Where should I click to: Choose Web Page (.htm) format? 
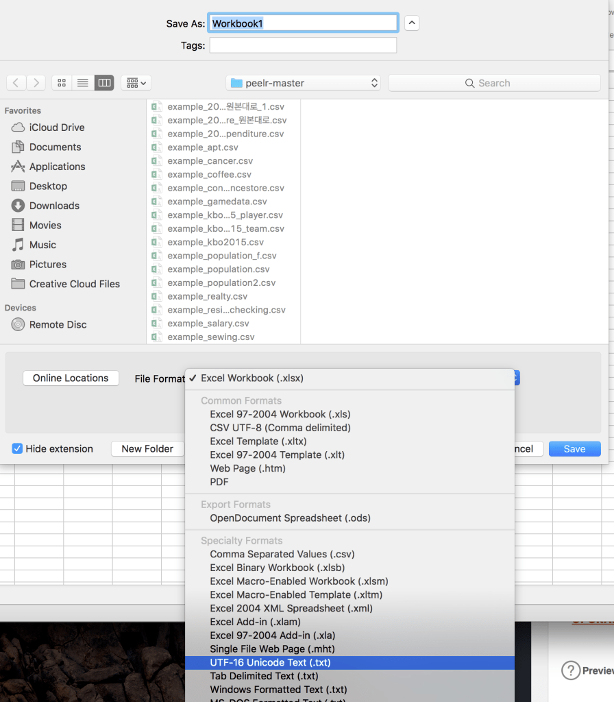[349, 468]
